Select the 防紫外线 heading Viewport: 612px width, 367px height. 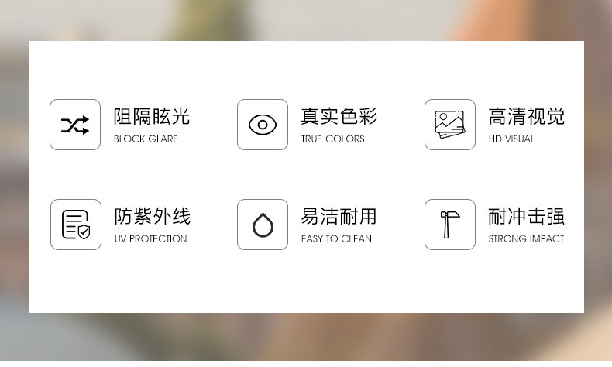coord(152,217)
